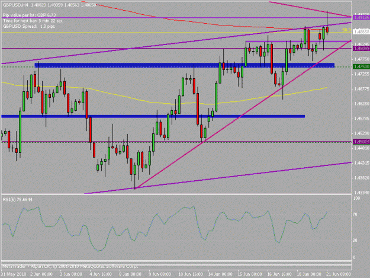
Task: Select the upper blue rectangle near 1.47500
Action: tap(184, 65)
